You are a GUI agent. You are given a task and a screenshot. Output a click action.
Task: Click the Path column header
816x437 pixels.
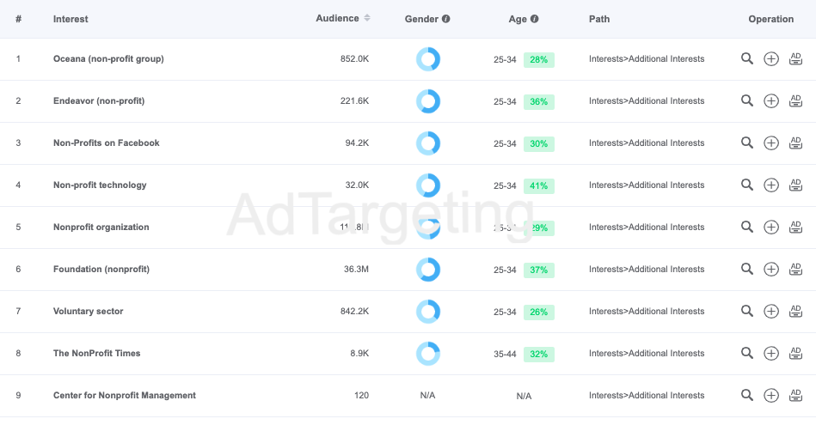pyautogui.click(x=599, y=19)
